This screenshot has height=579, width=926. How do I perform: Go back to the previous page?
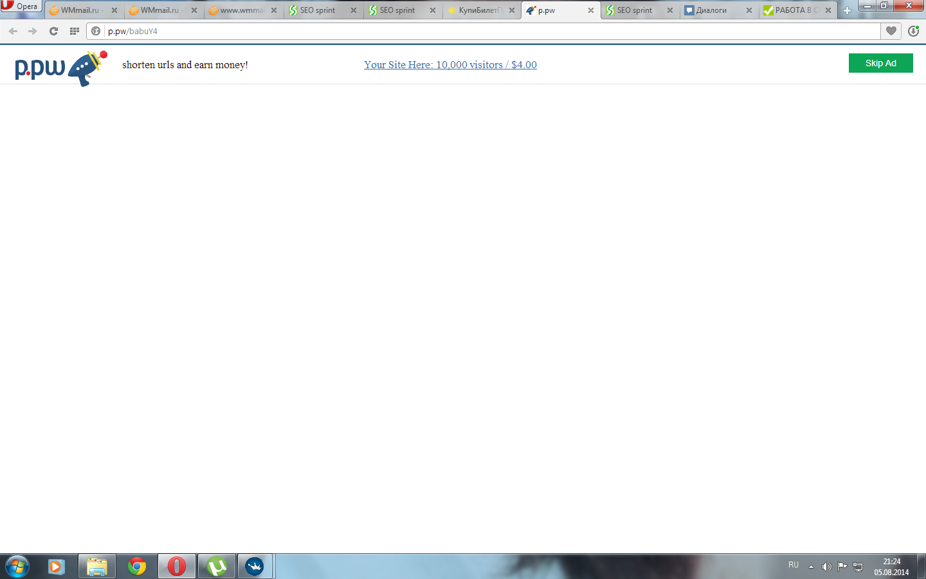[13, 31]
